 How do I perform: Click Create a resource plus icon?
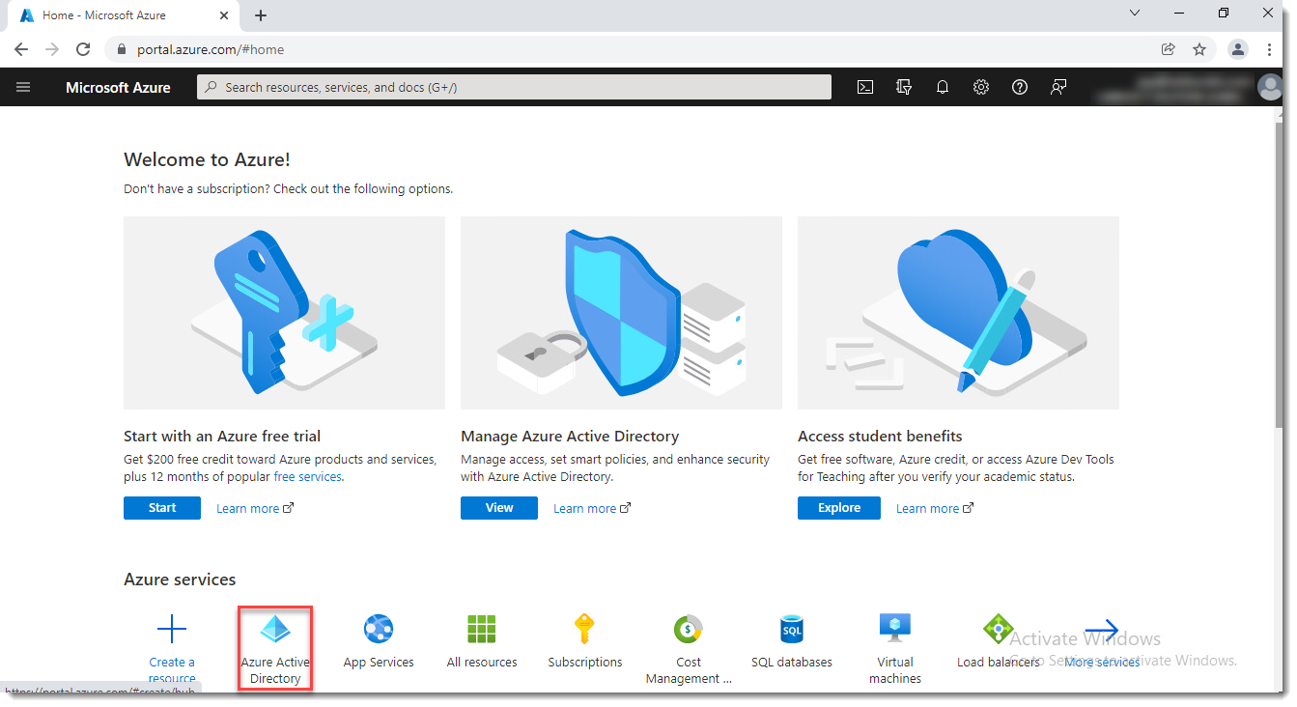[171, 628]
